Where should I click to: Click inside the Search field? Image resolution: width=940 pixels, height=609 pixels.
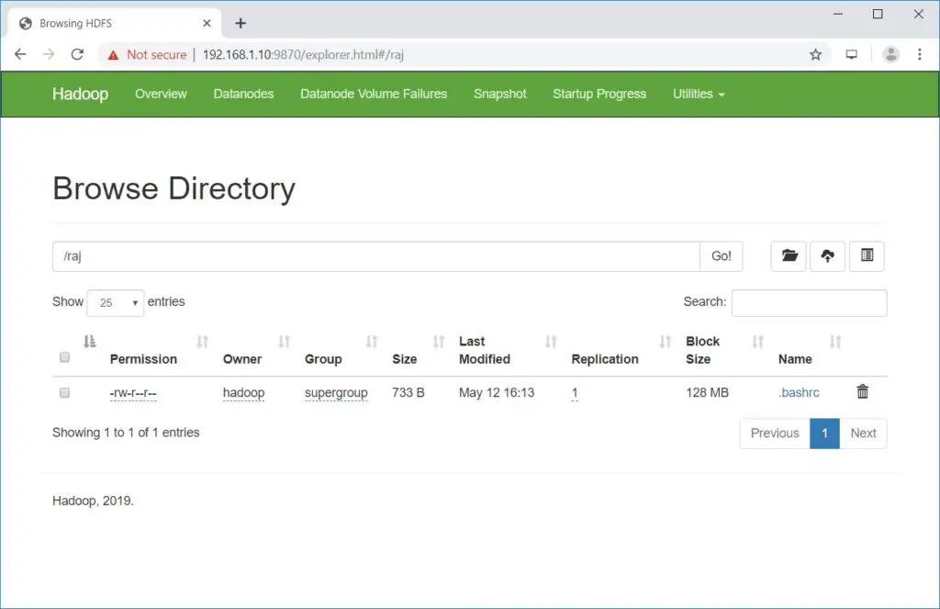[809, 302]
